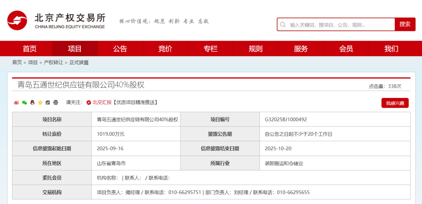Open the 我们 navigation menu
This screenshot has height=204, width=422.
pyautogui.click(x=391, y=49)
